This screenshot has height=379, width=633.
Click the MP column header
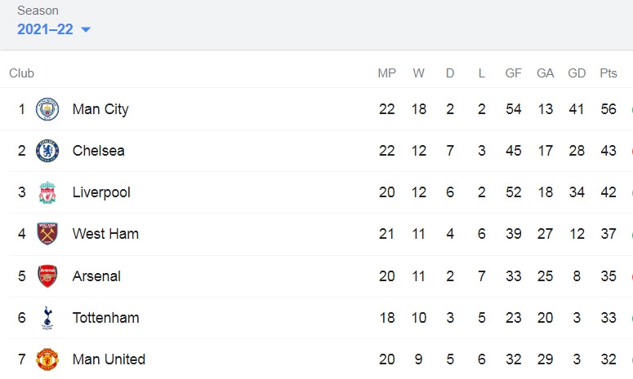pos(387,73)
